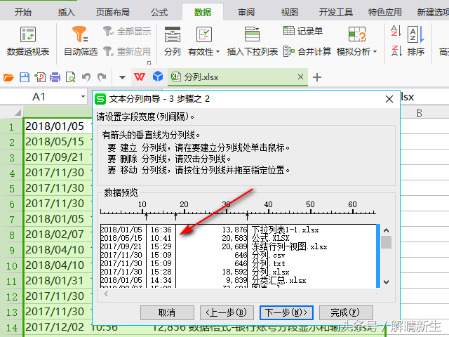Select column header B
449x337 pixels.
coord(419,113)
